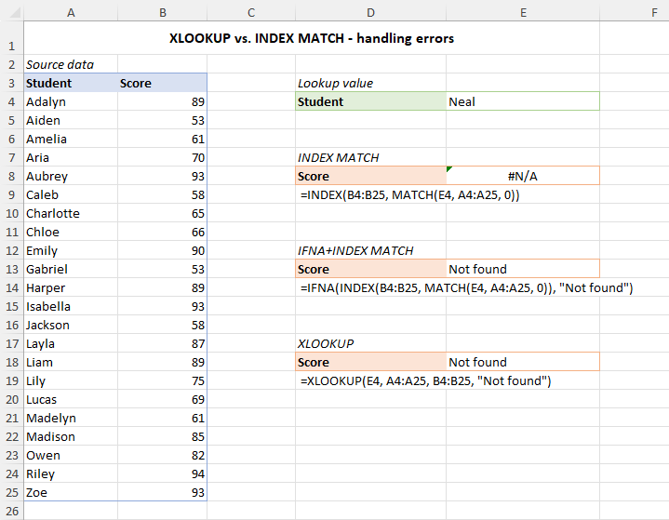Select the cell containing 'Aiden'
Viewport: 669px width, 520px height.
pos(71,120)
